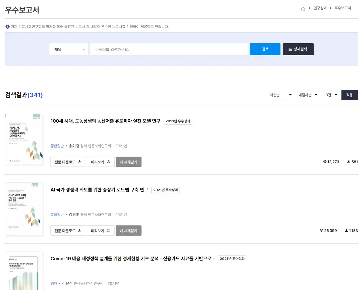
Task: Add the first report via 내 서재담기
Action: [x=128, y=162]
